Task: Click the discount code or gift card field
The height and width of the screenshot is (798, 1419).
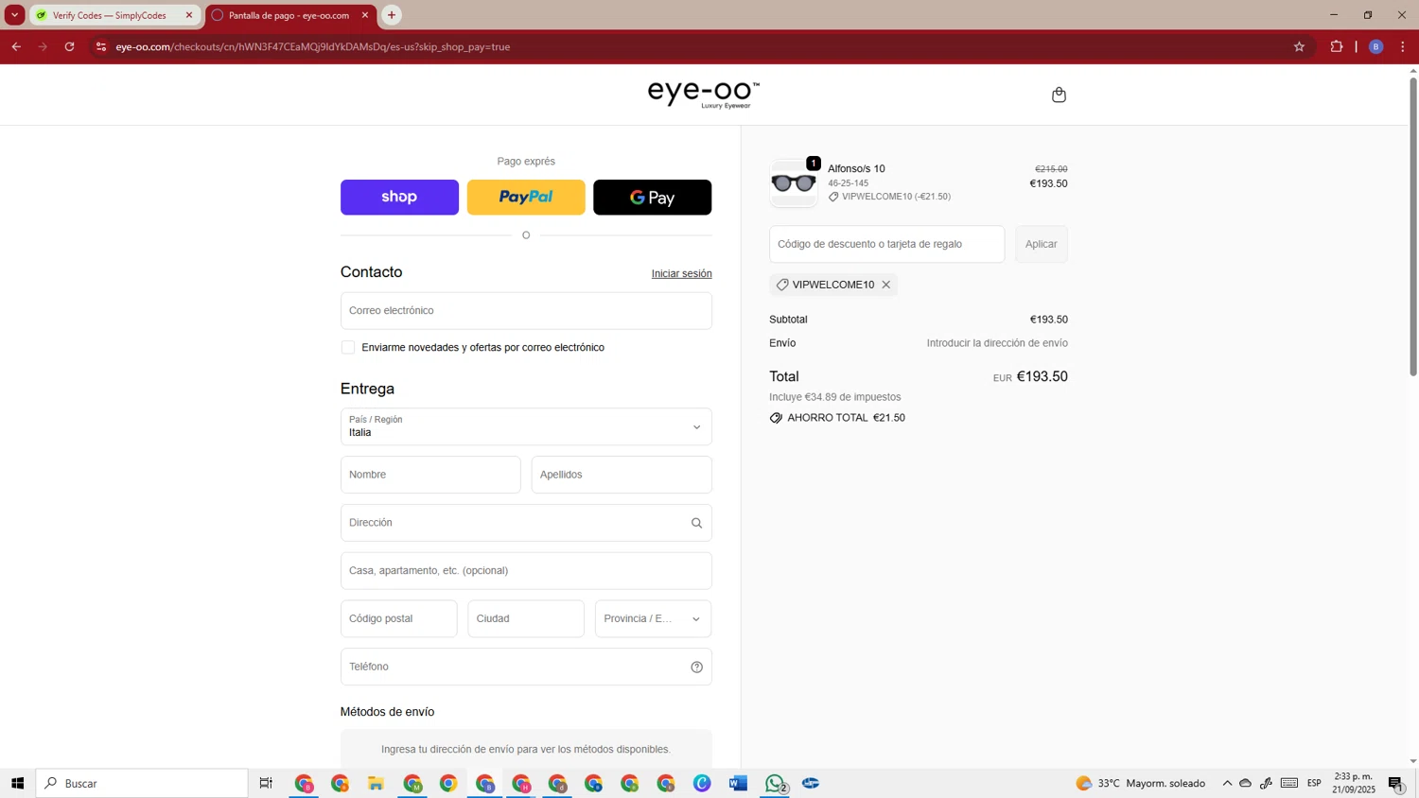Action: tap(886, 244)
